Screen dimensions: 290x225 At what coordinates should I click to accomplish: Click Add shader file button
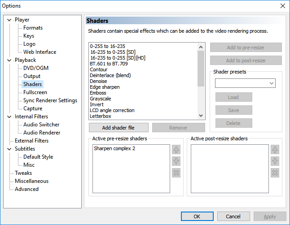click(x=119, y=128)
